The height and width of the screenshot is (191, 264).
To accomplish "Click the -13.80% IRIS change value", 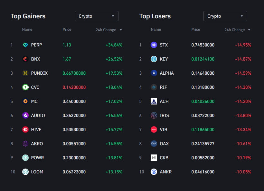I will coord(243,115).
